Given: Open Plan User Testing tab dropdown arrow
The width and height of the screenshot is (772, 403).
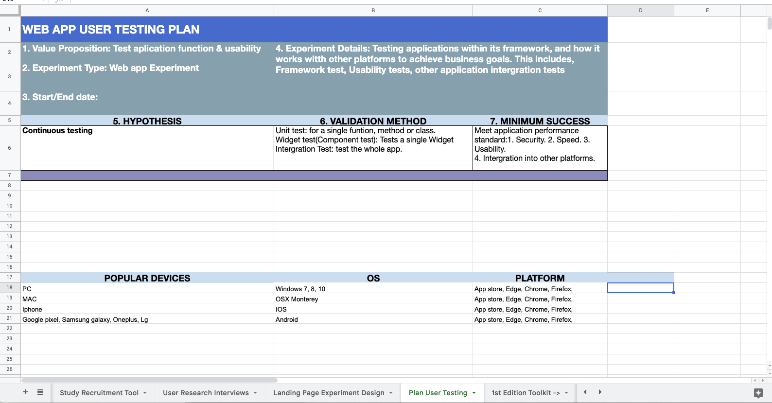Looking at the screenshot, I should click(x=474, y=393).
